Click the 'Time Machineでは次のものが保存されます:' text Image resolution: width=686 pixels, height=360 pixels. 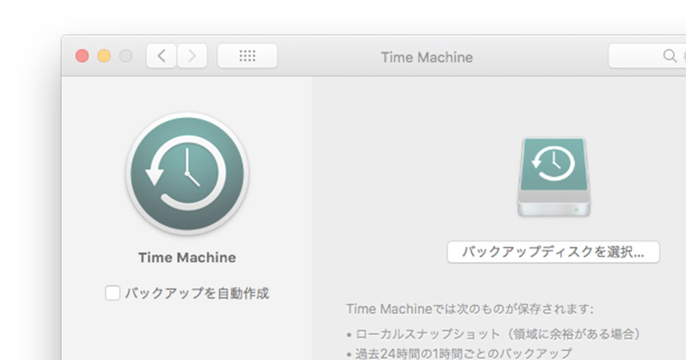coord(470,309)
